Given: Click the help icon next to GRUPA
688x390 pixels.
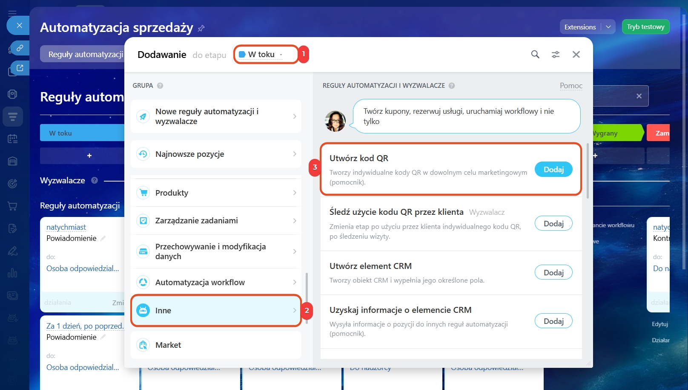Looking at the screenshot, I should click(160, 86).
